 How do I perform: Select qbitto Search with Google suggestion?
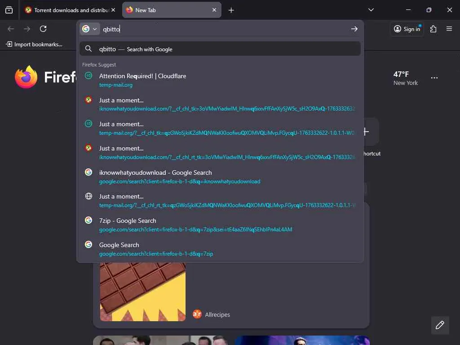220,49
